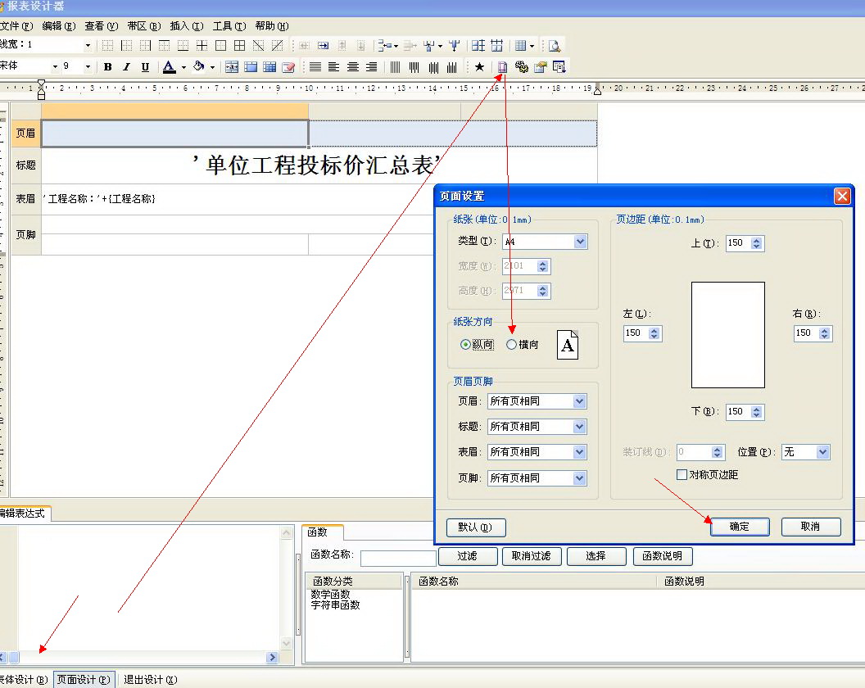
Task: Click the 过滤 filter button
Action: coord(468,556)
